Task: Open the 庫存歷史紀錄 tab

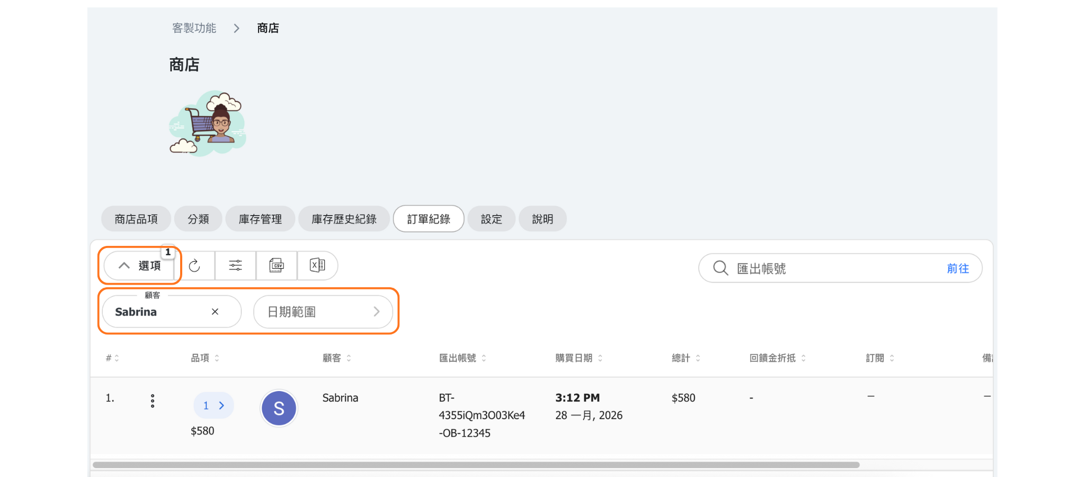Action: click(x=344, y=219)
